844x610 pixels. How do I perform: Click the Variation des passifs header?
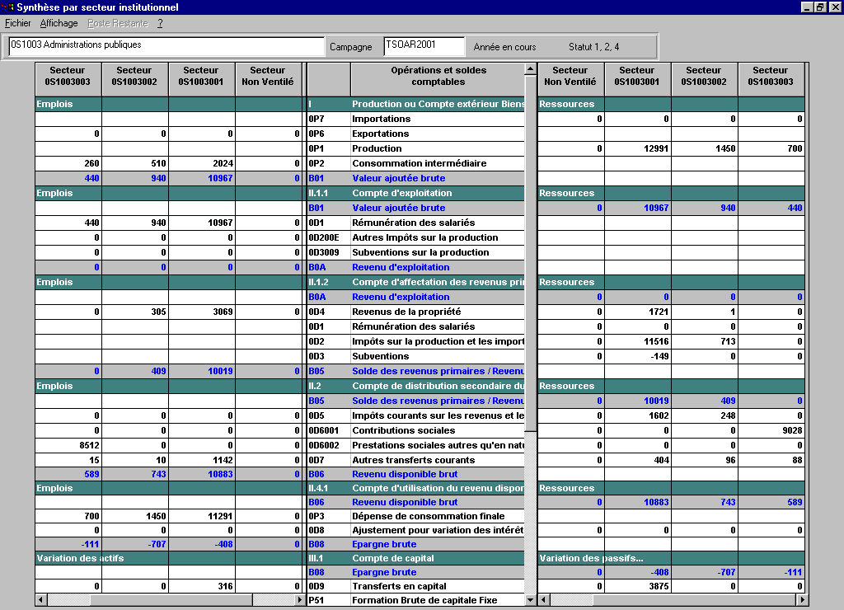[591, 558]
